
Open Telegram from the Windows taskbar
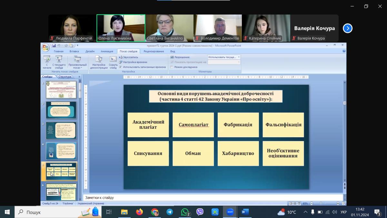[170, 212]
